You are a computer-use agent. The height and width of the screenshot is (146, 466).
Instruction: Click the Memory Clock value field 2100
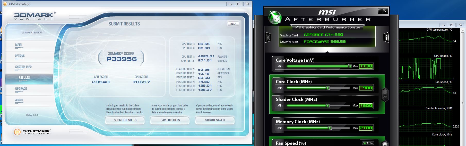click(x=366, y=128)
